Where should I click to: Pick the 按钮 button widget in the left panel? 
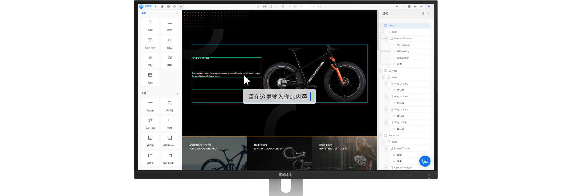tap(170, 43)
